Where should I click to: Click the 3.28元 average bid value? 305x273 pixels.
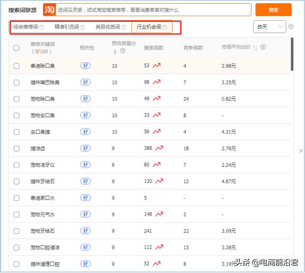229,248
